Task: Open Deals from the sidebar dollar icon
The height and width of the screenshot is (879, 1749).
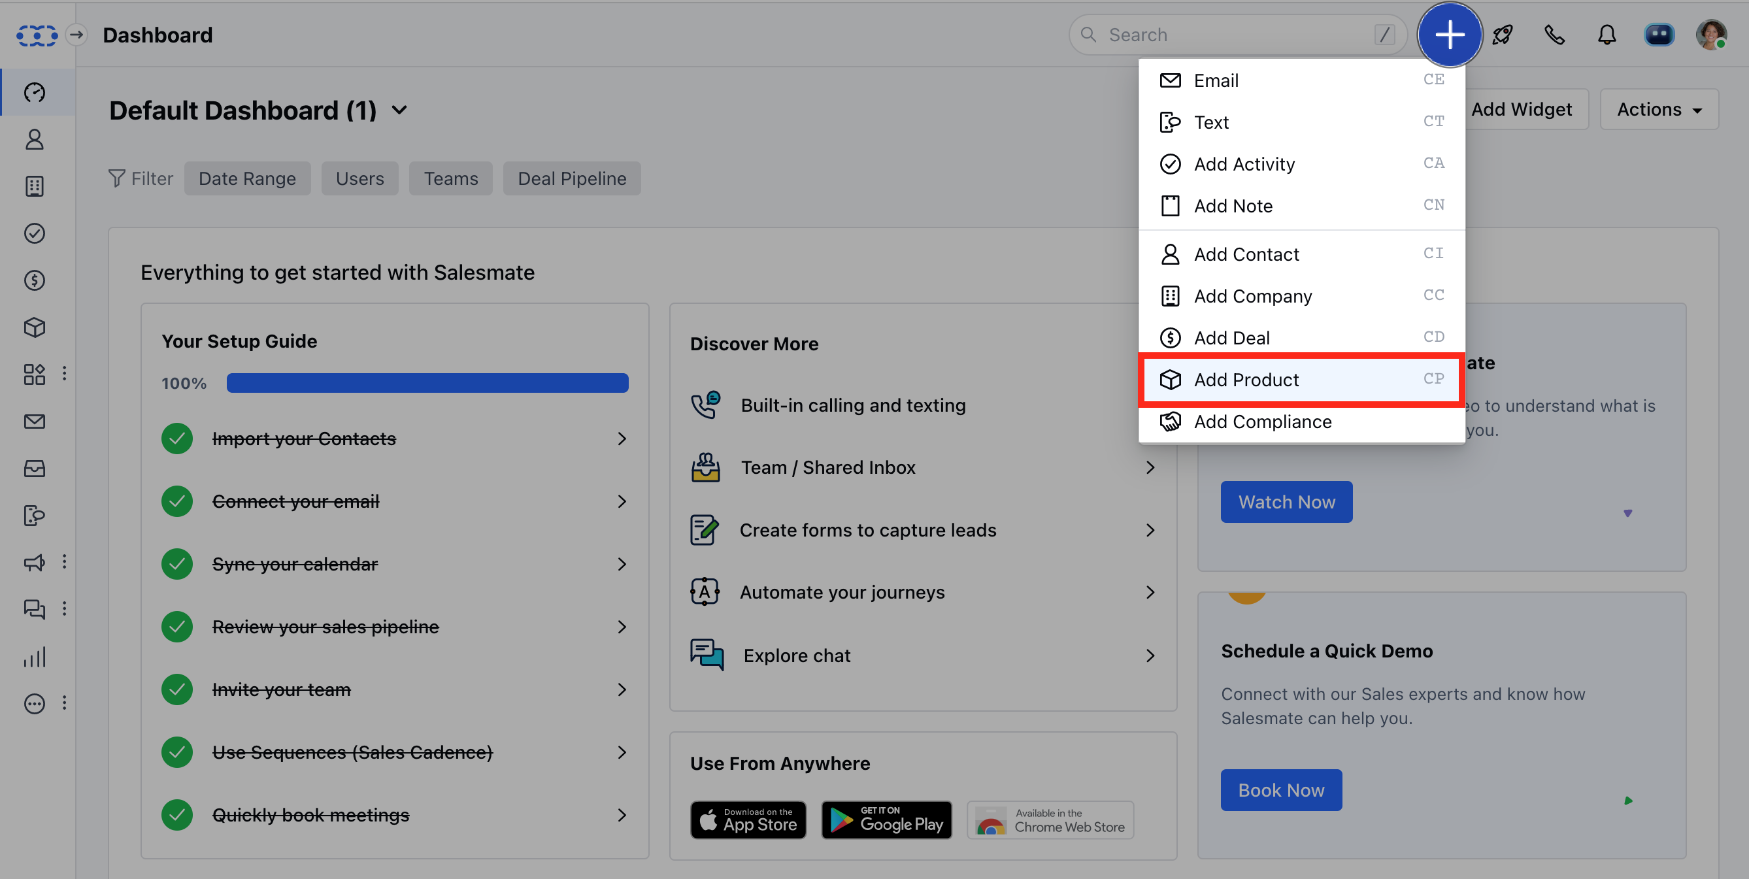Action: [35, 280]
